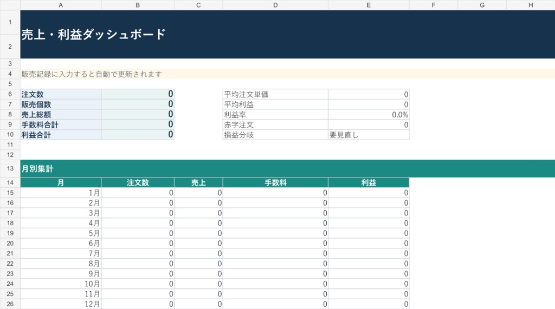Click the select-all corner box
Viewport: 555px width, 309px height.
tap(10, 5)
